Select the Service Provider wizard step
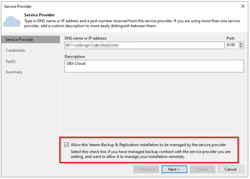 (19, 40)
